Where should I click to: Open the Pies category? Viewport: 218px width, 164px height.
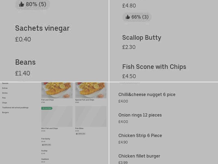[x=4, y=98]
